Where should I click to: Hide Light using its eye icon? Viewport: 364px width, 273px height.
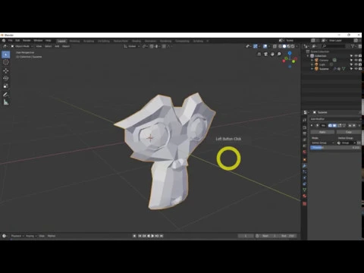356,64
